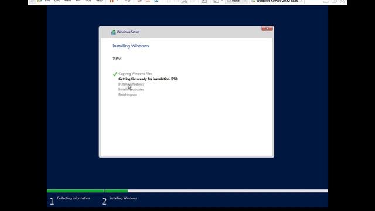Select 'Getting files ready for installation (0%)' line
The image size is (375, 211).
tap(148, 79)
